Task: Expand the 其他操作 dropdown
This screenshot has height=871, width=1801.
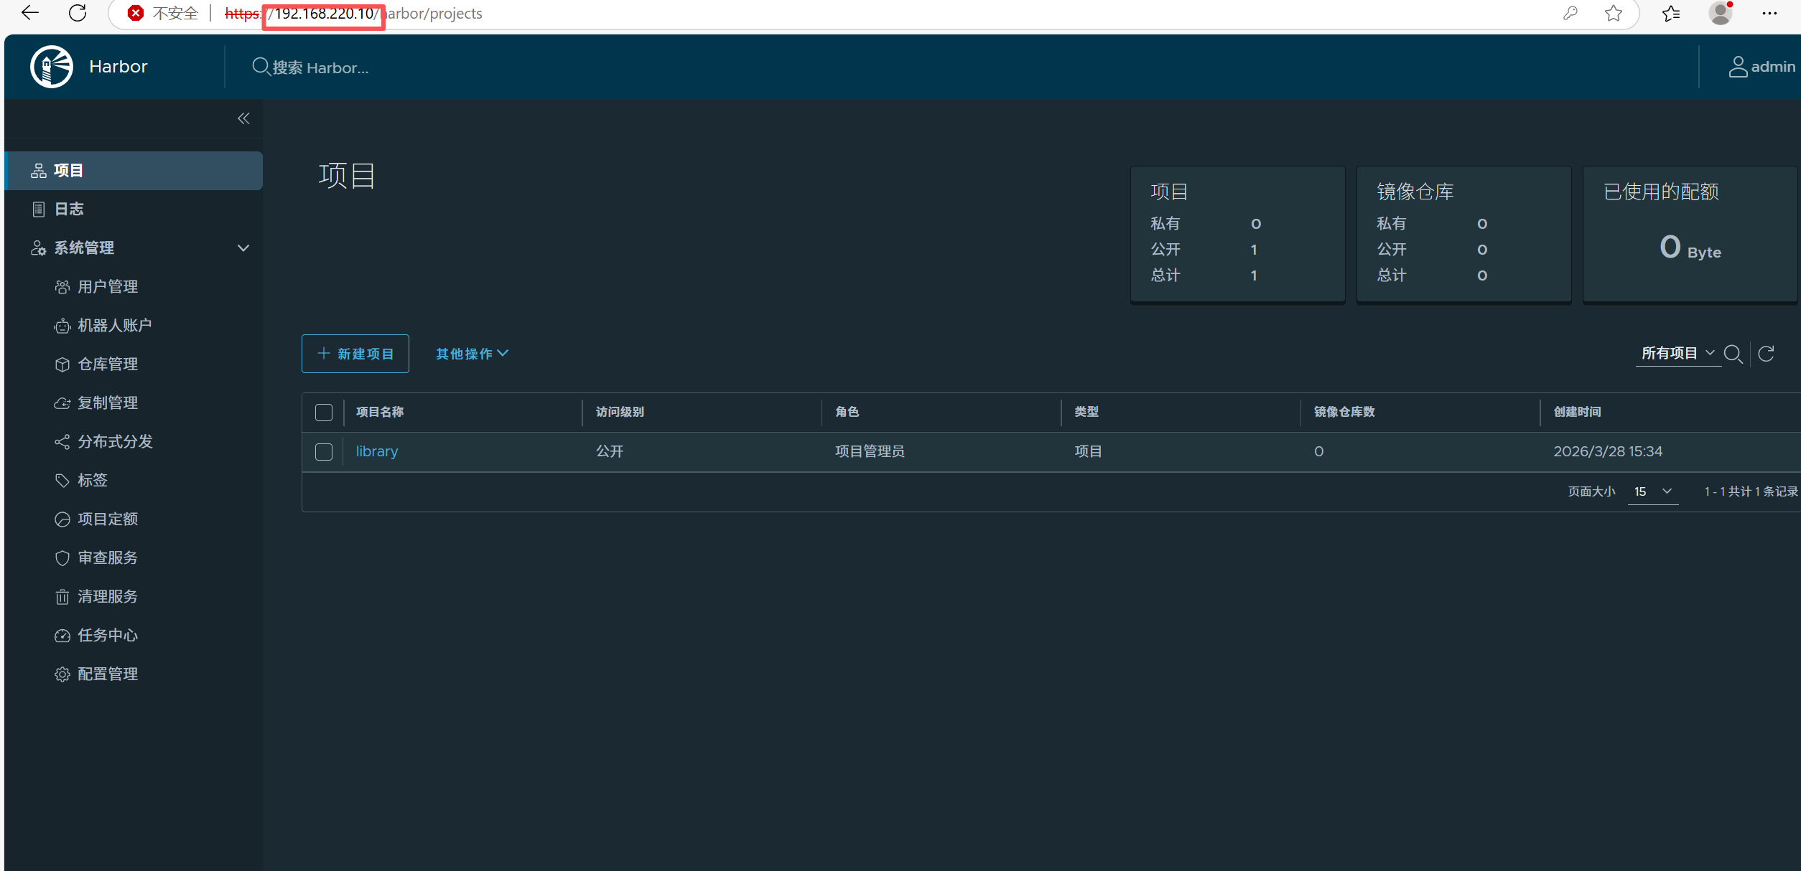Action: 472,354
